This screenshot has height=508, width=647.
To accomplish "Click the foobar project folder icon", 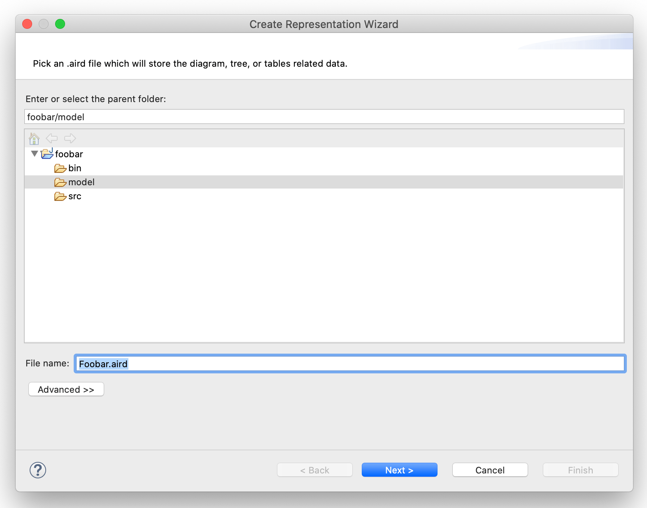I will (x=47, y=154).
